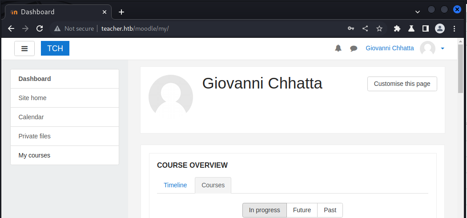Toggle the hamburger side panel button

pos(24,48)
